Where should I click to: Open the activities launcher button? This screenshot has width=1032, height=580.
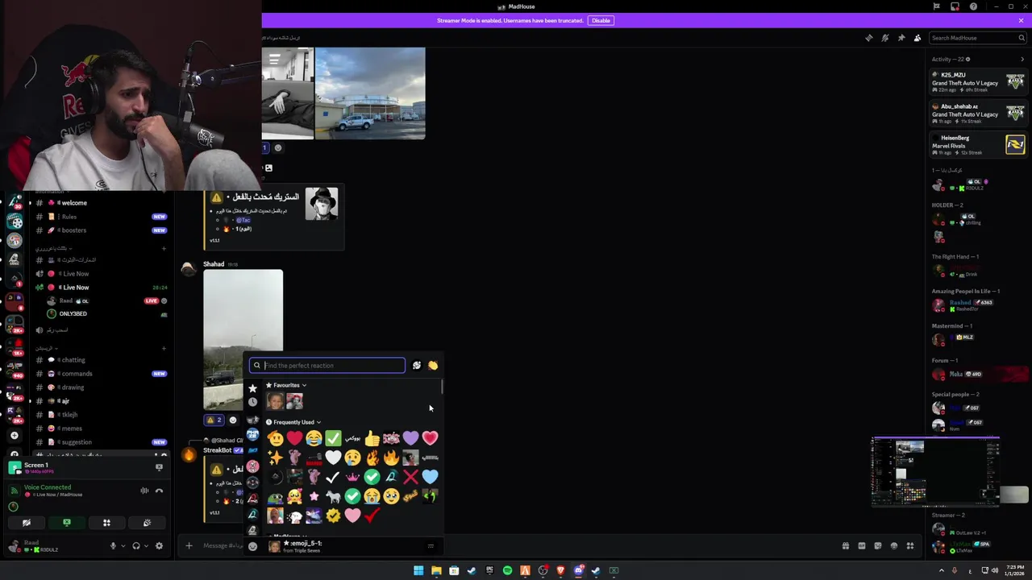tap(106, 523)
